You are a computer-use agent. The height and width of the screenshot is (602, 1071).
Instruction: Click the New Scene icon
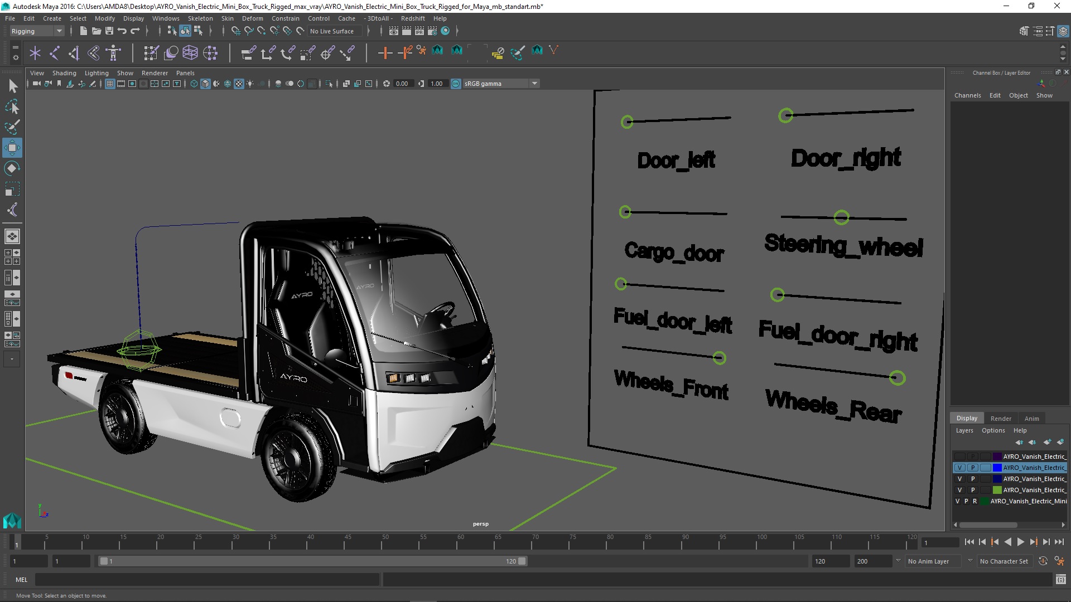tap(84, 31)
